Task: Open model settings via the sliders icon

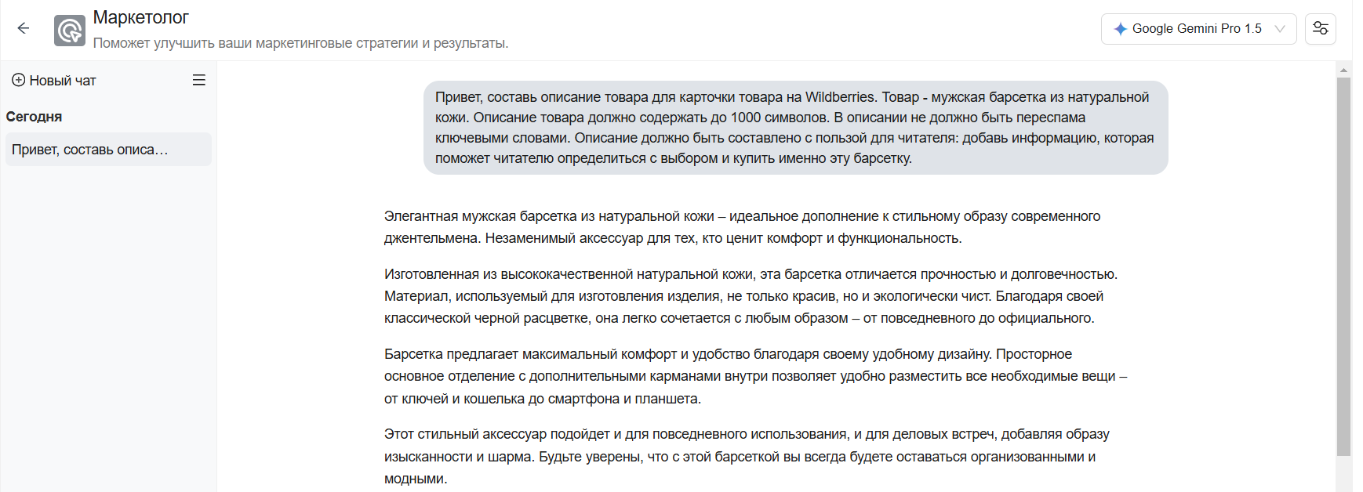Action: point(1321,28)
